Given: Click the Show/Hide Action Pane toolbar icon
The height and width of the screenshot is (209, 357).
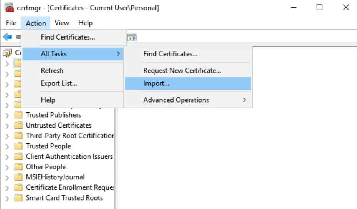Looking at the screenshot, I should tap(132, 37).
